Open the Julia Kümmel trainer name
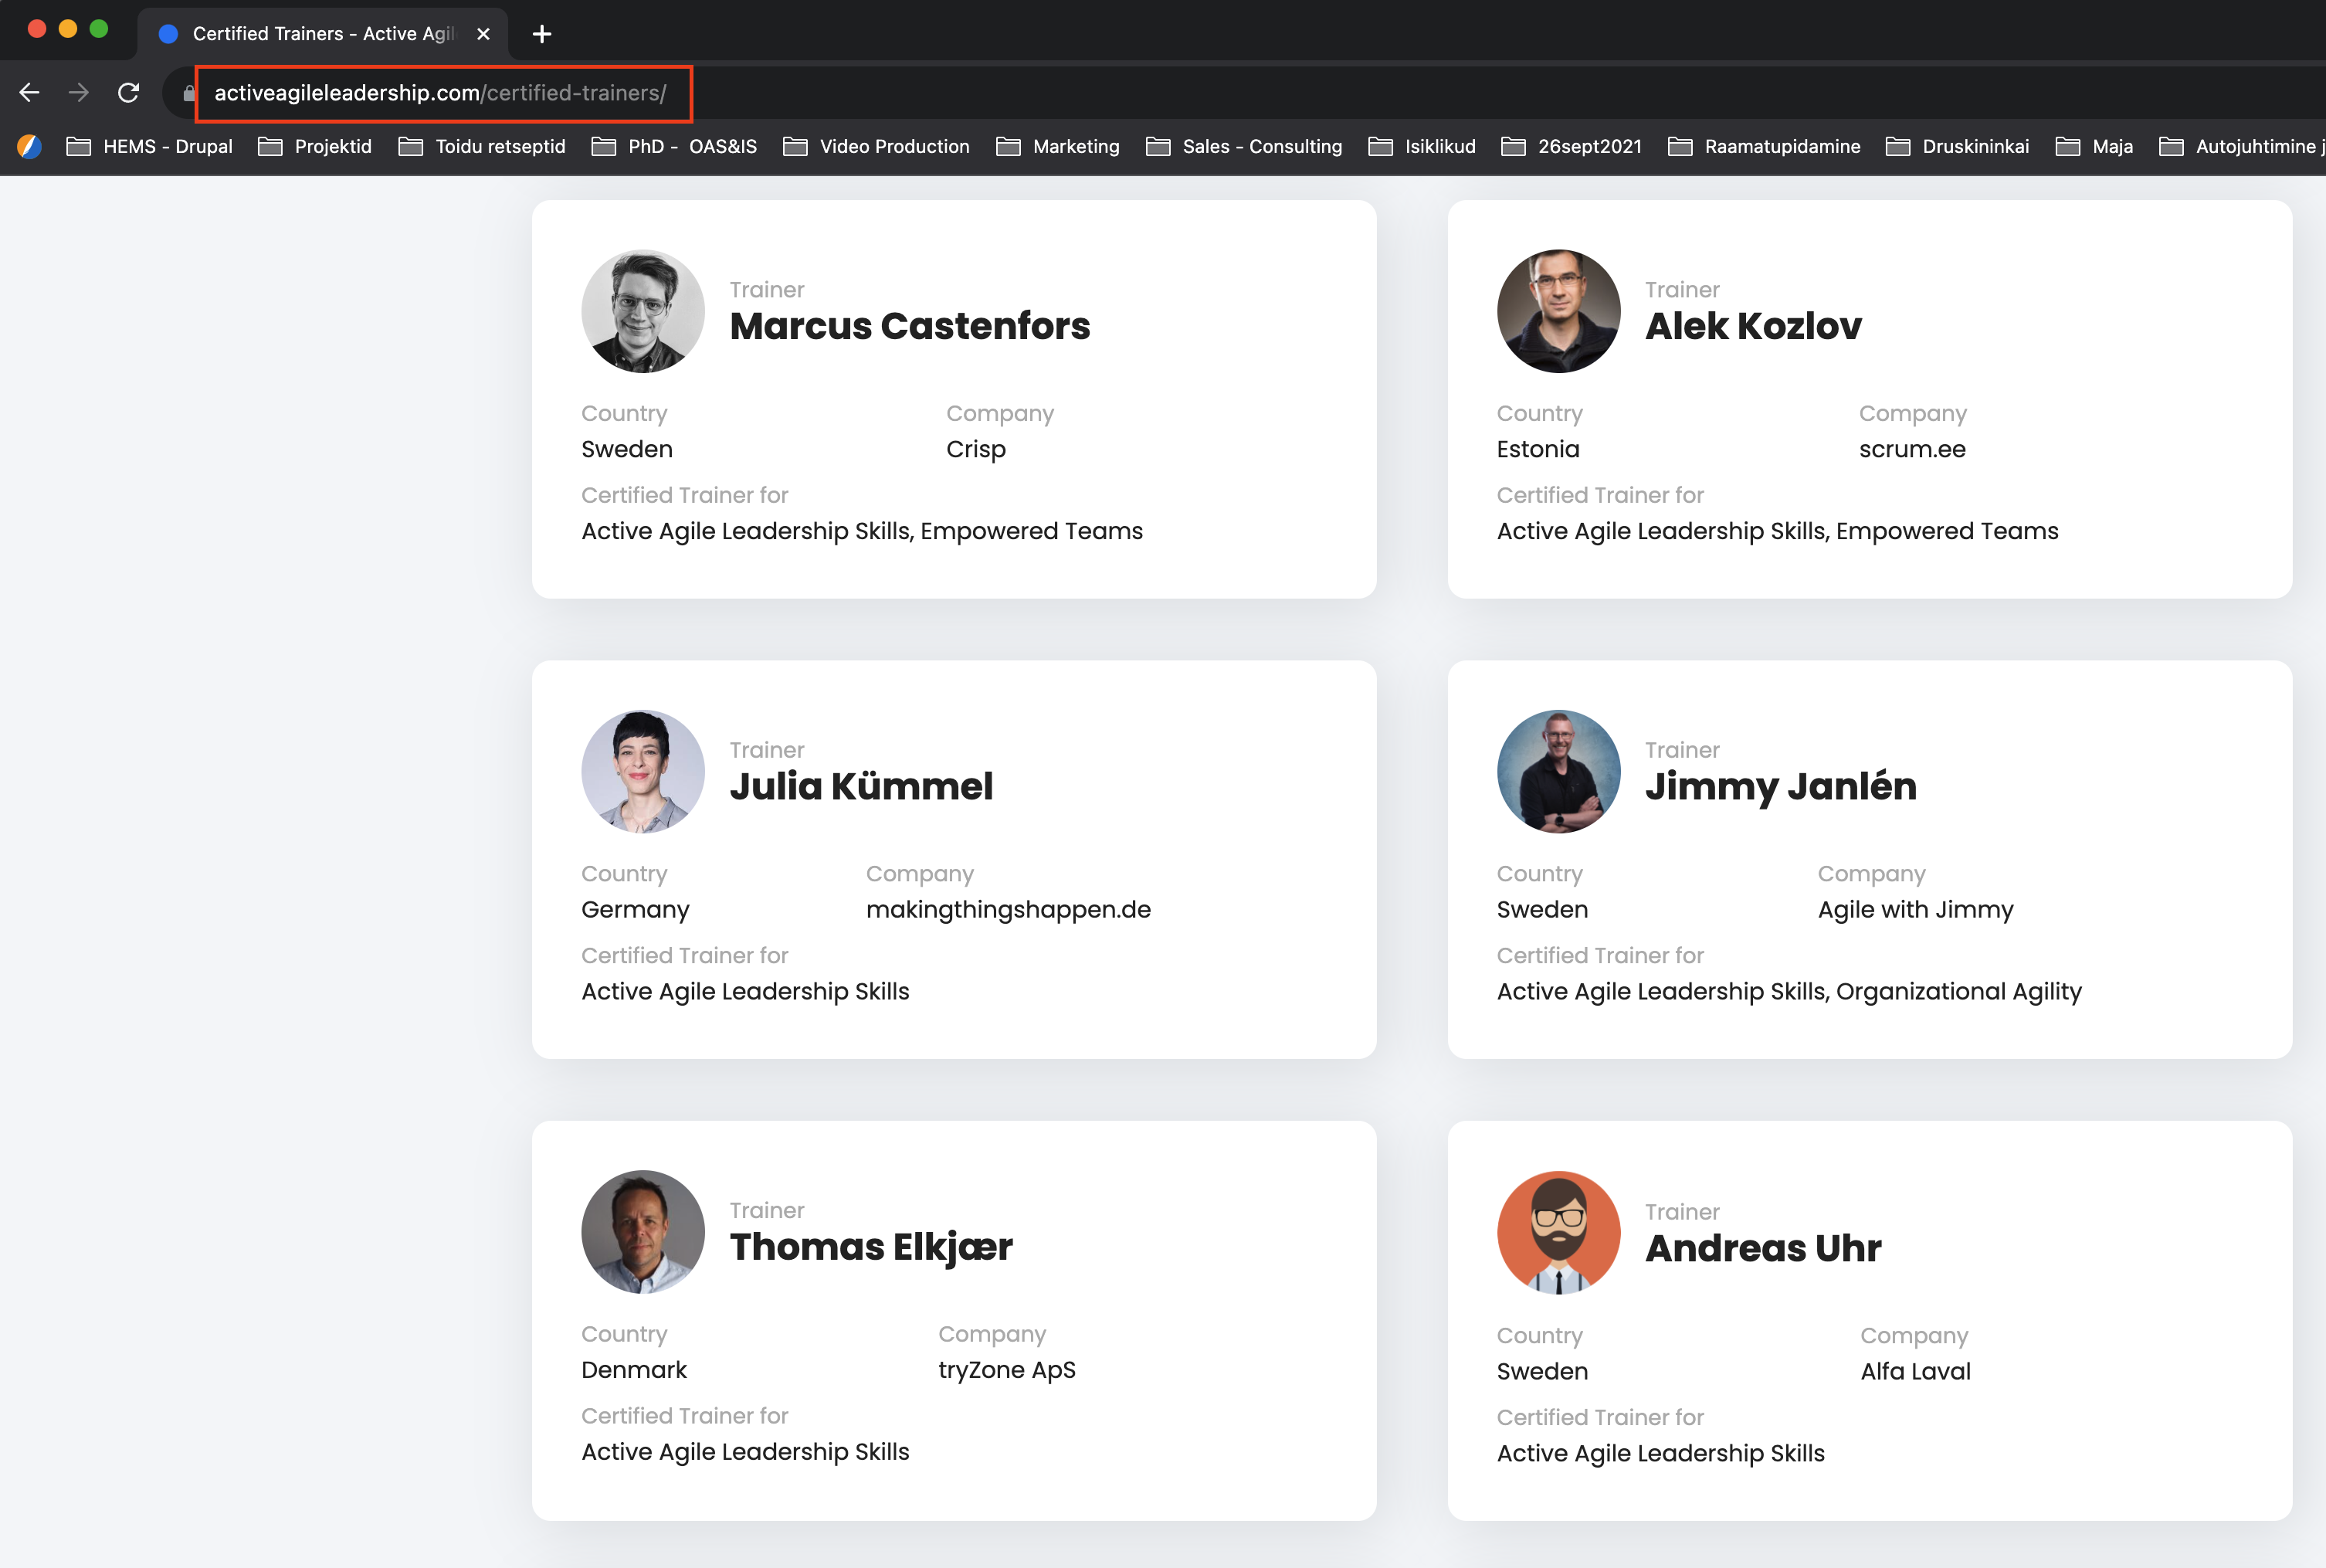This screenshot has width=2326, height=1568. [x=860, y=786]
